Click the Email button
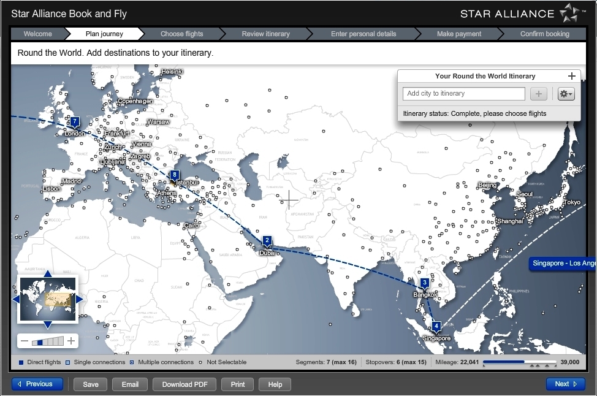Viewport: 597px width, 396px height. tap(130, 384)
